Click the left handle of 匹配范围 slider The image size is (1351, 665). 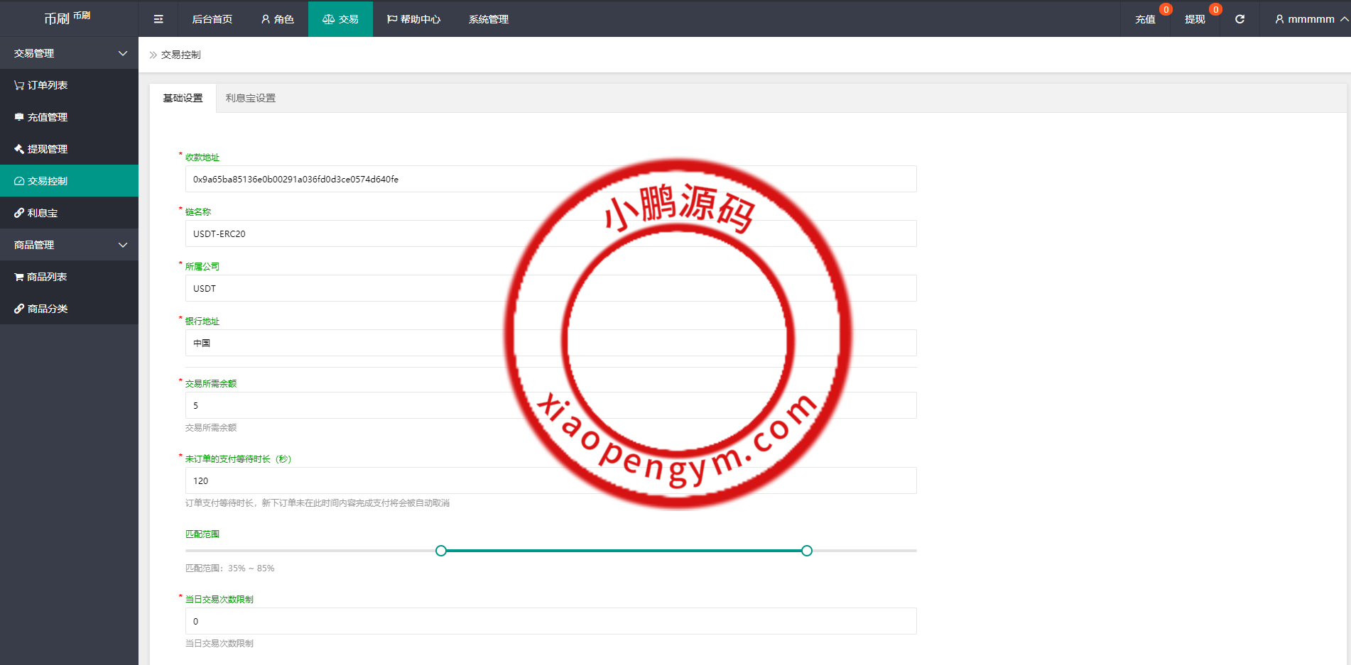441,551
